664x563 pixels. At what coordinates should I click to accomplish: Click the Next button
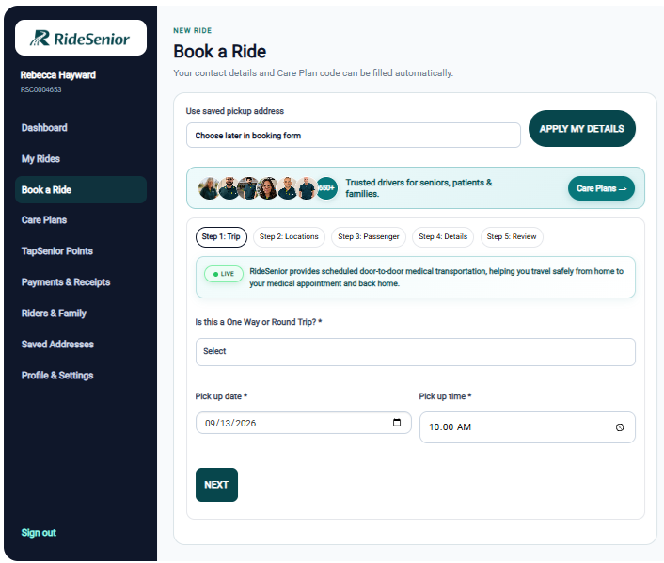[x=216, y=485]
